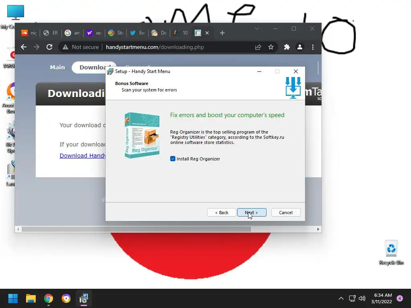Switch to the SoundCloud tab
Viewport: 411px width, 308px height.
(x=29, y=33)
